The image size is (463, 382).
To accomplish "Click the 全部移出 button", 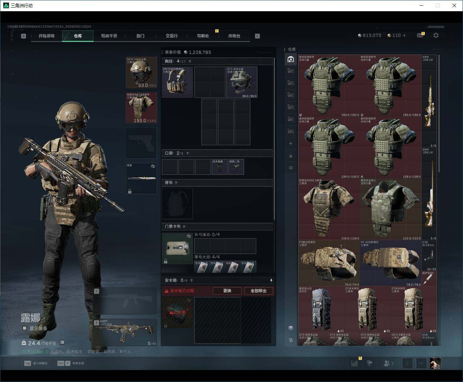I will point(259,291).
